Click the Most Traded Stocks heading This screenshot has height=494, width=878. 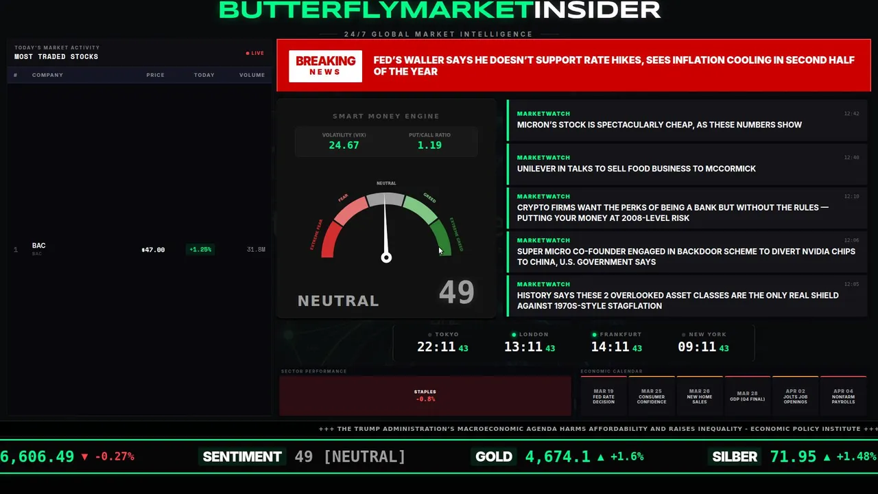56,57
